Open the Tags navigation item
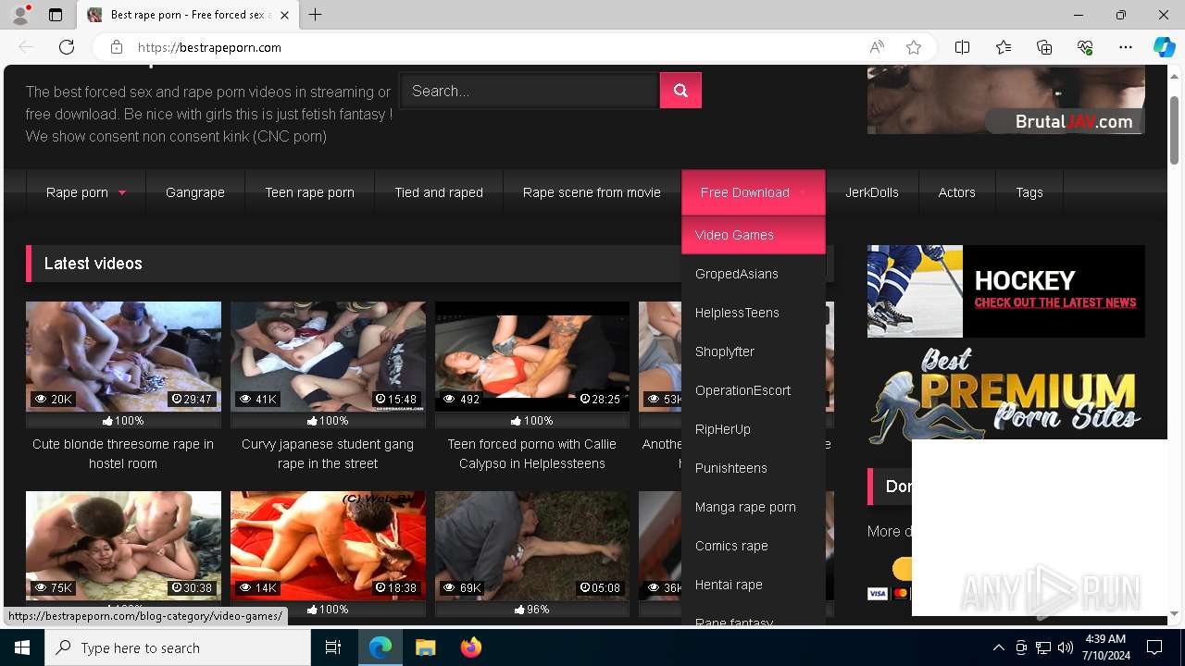Screen dimensions: 1185x666 [x=1029, y=192]
